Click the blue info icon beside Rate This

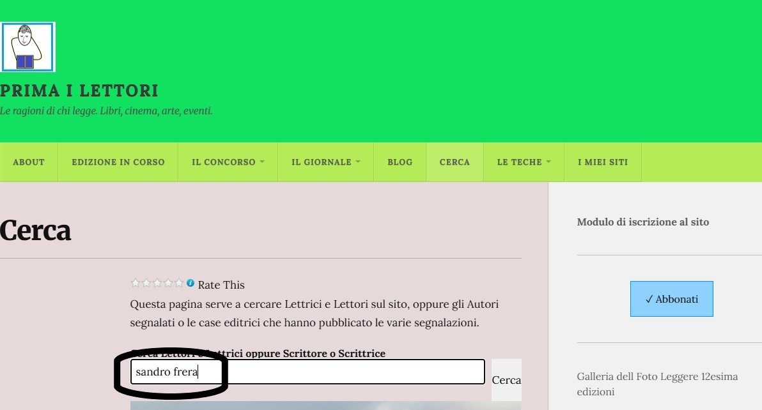click(x=190, y=283)
